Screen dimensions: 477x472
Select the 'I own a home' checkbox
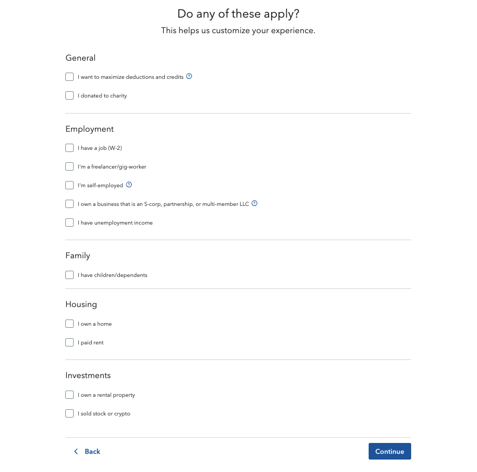(69, 323)
